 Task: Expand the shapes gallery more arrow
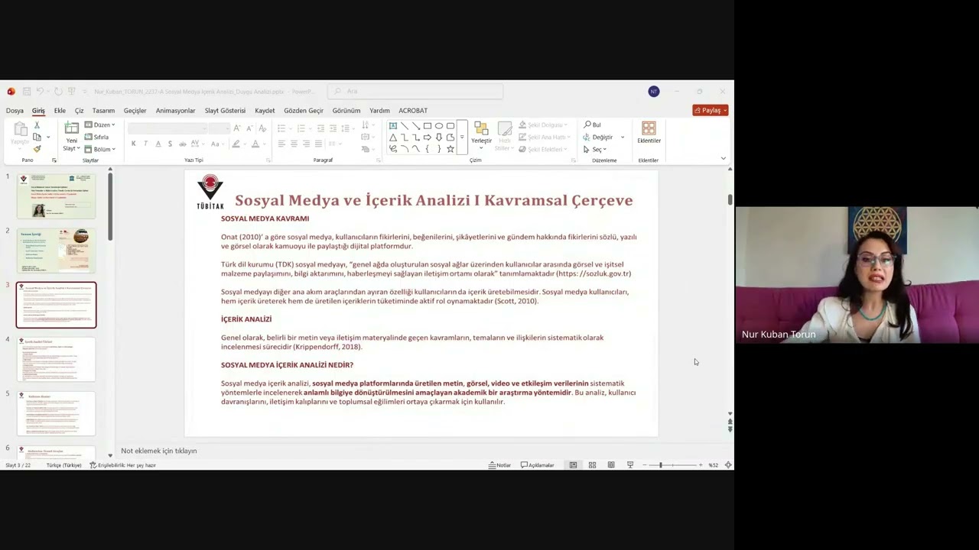[462, 137]
